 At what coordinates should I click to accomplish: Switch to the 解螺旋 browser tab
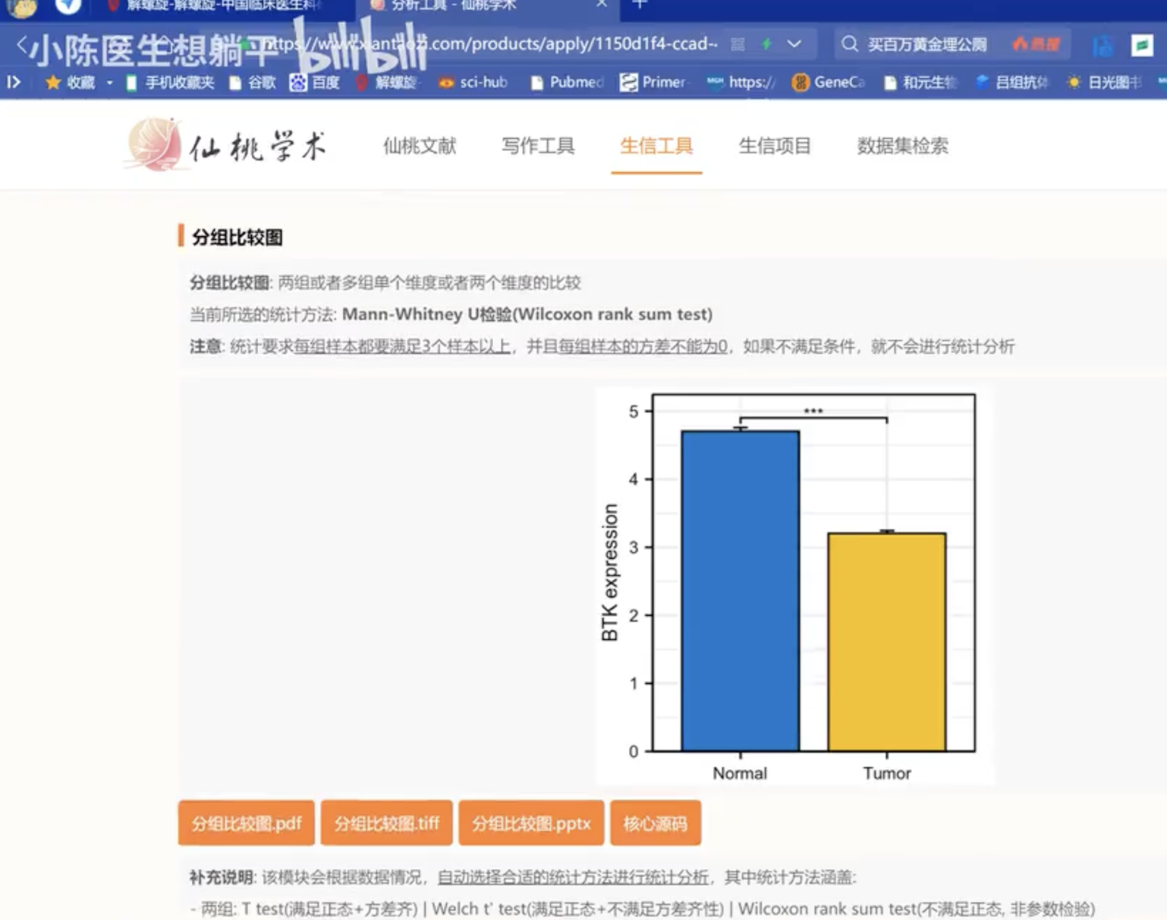click(x=216, y=6)
